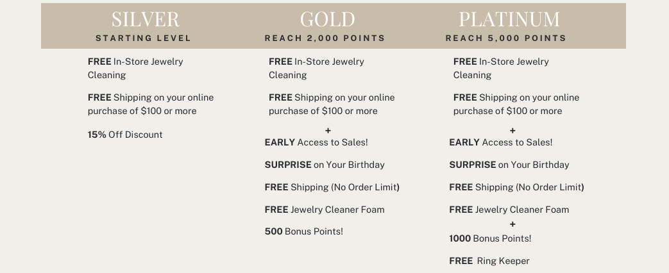Select the 500 Bonus Points benefit
Screen dimensions: 669x273
304,231
